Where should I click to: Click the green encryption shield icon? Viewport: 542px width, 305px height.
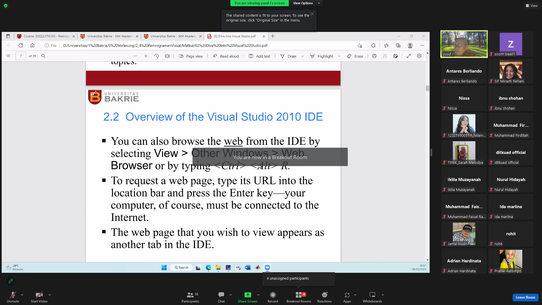point(6,6)
